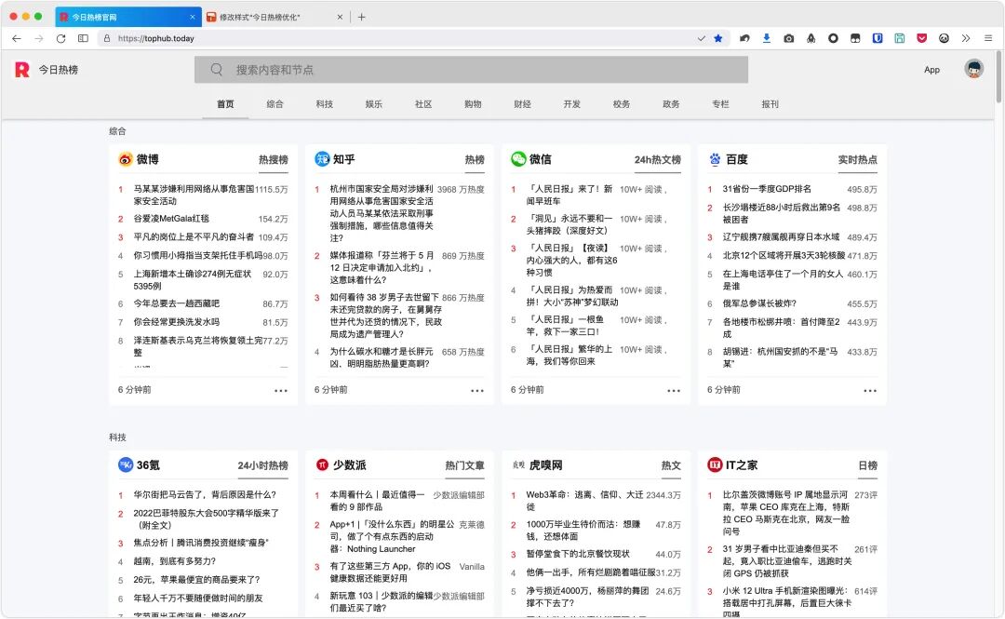Toggle the browser sidebar icon
1005x619 pixels.
[x=84, y=38]
